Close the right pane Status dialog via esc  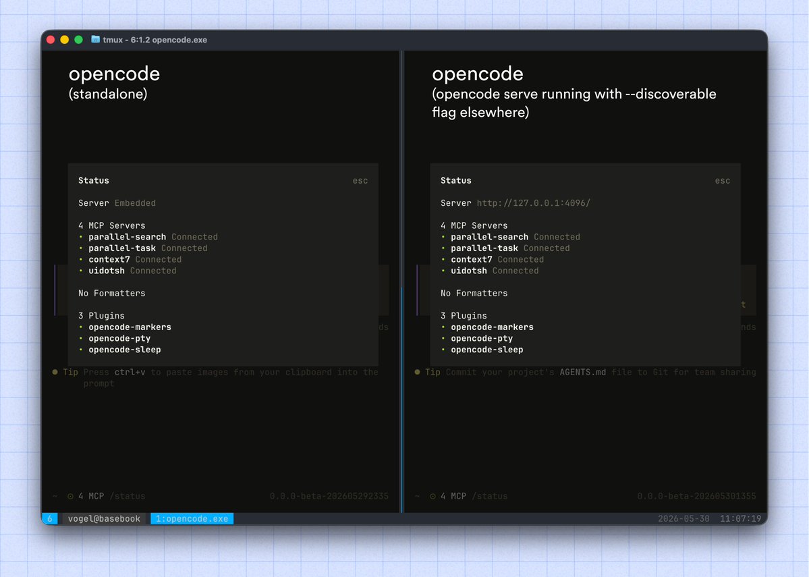tap(723, 181)
